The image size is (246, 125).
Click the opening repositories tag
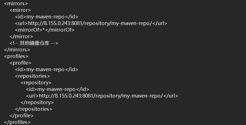click(x=32, y=76)
